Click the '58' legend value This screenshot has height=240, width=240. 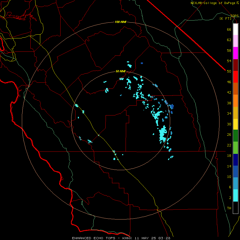pos(229,50)
